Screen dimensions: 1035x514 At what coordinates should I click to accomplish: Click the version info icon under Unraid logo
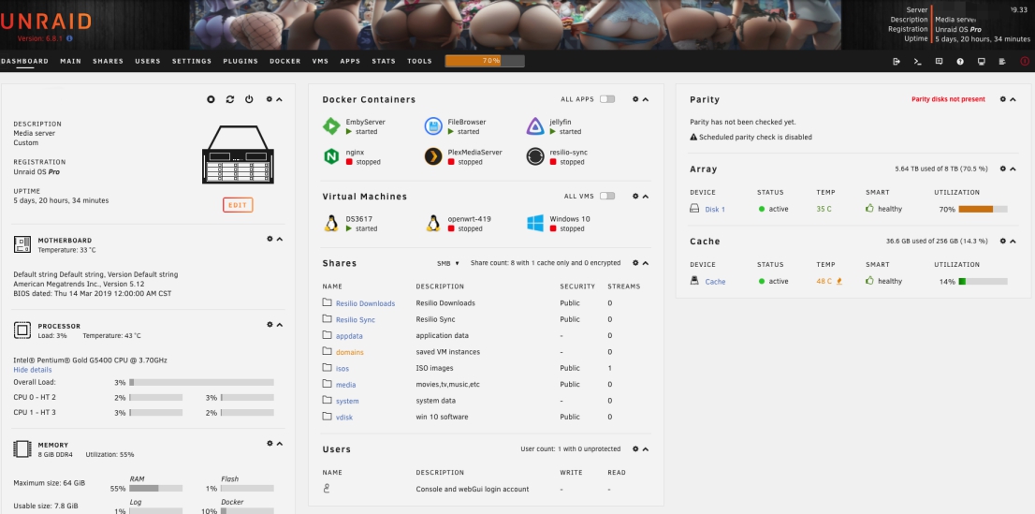70,39
